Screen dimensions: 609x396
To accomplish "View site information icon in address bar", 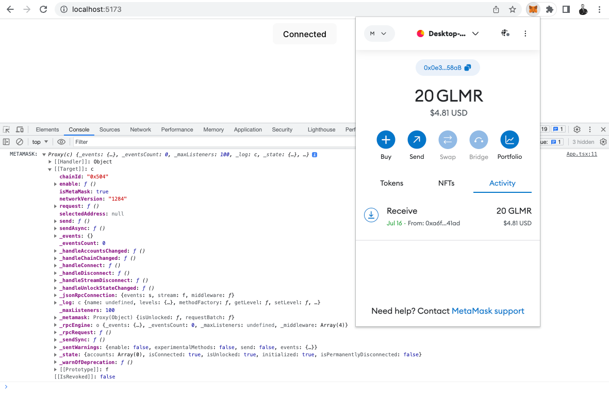I will tap(64, 9).
